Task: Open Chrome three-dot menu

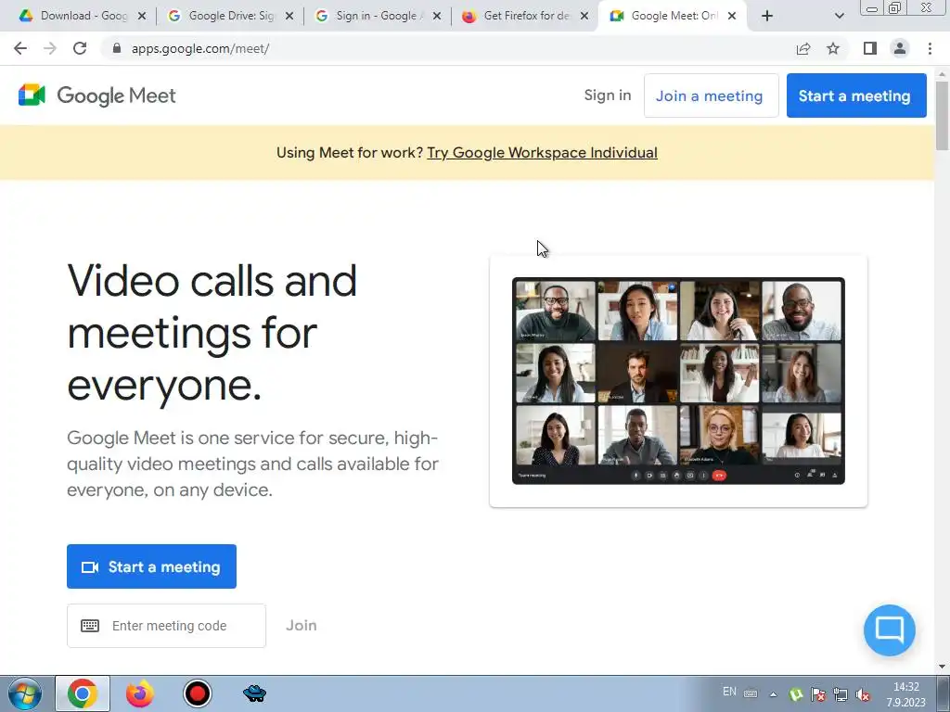Action: point(930,48)
